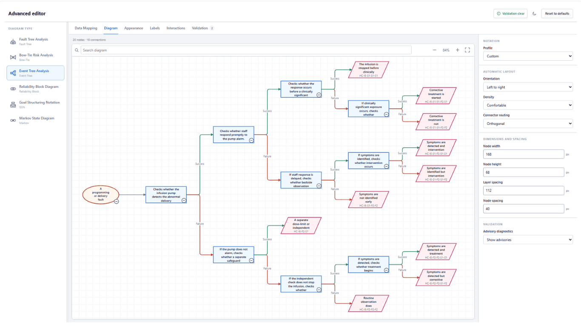Select Reliability Block Diagram type
Screen dimensions: 581x326
pos(36,89)
